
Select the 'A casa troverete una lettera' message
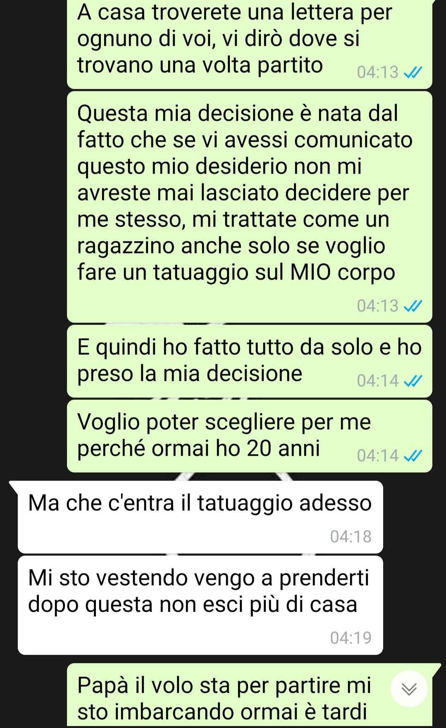(249, 44)
